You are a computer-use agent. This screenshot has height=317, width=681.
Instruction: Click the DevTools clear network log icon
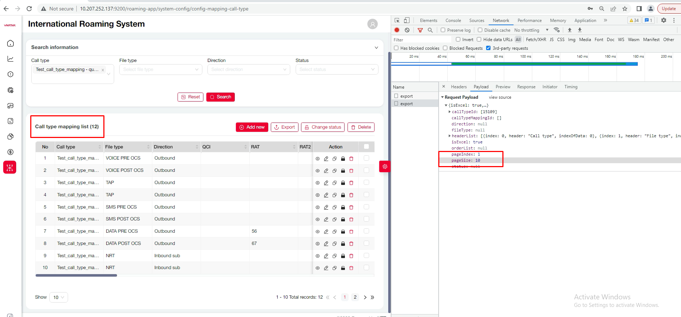(x=407, y=30)
